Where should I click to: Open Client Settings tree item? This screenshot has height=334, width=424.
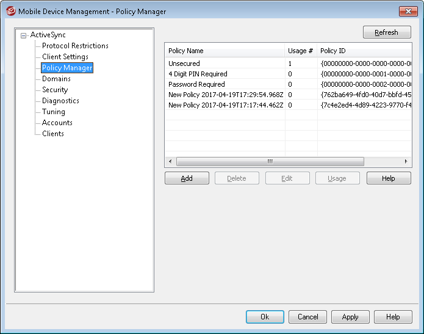pos(65,57)
